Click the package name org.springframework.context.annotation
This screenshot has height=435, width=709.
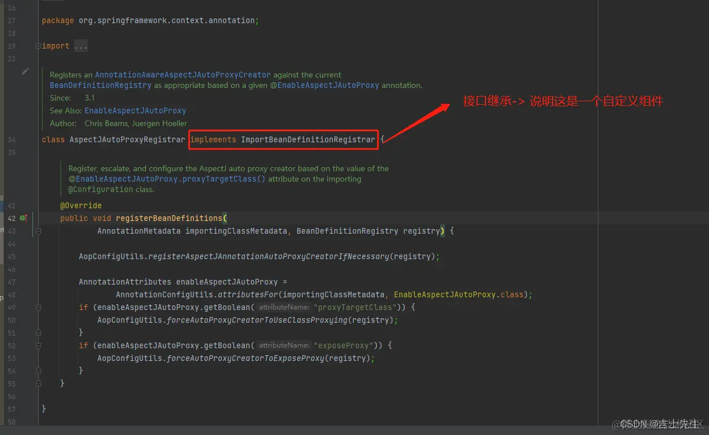tap(166, 20)
